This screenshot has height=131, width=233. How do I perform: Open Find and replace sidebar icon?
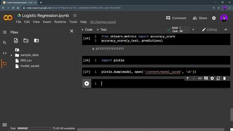5,43
